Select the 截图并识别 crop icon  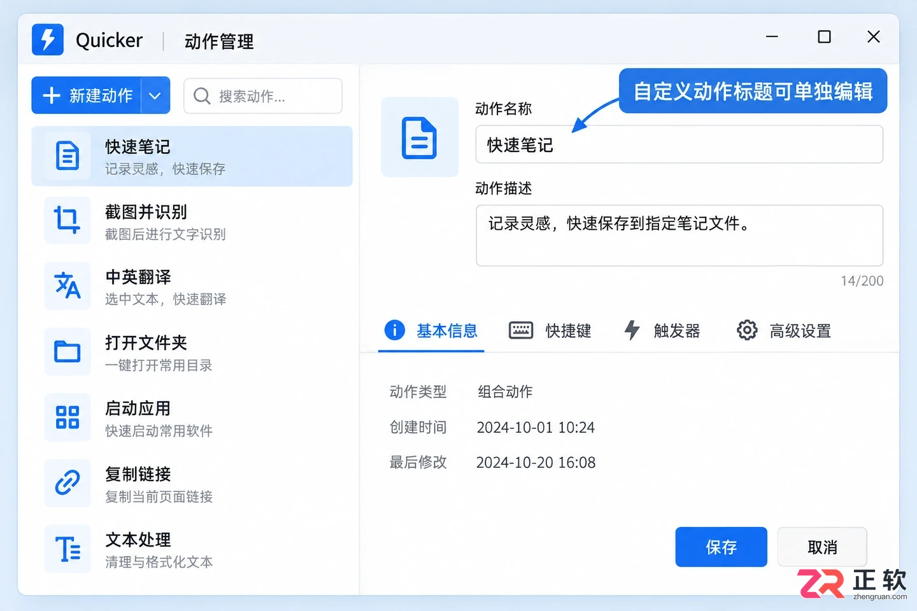click(x=68, y=221)
